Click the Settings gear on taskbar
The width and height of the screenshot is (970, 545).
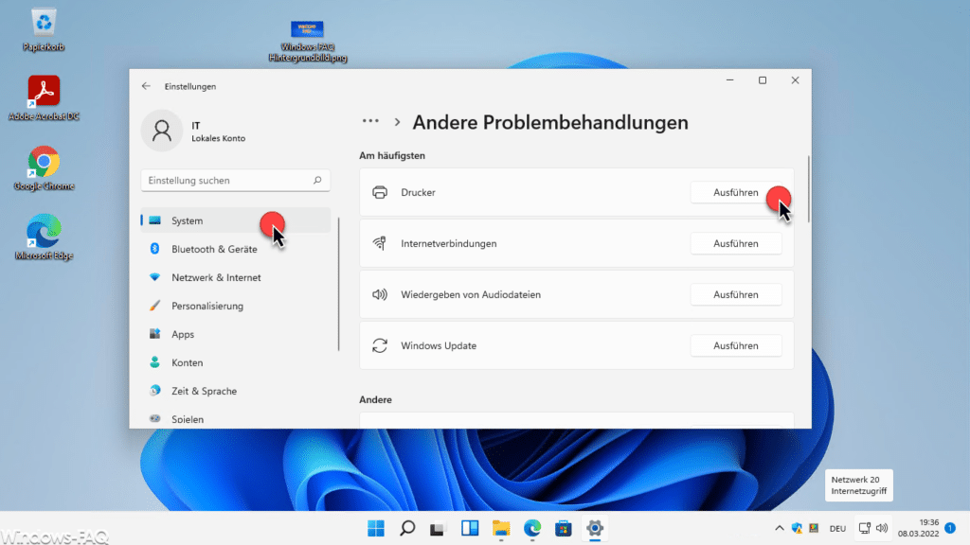(595, 528)
